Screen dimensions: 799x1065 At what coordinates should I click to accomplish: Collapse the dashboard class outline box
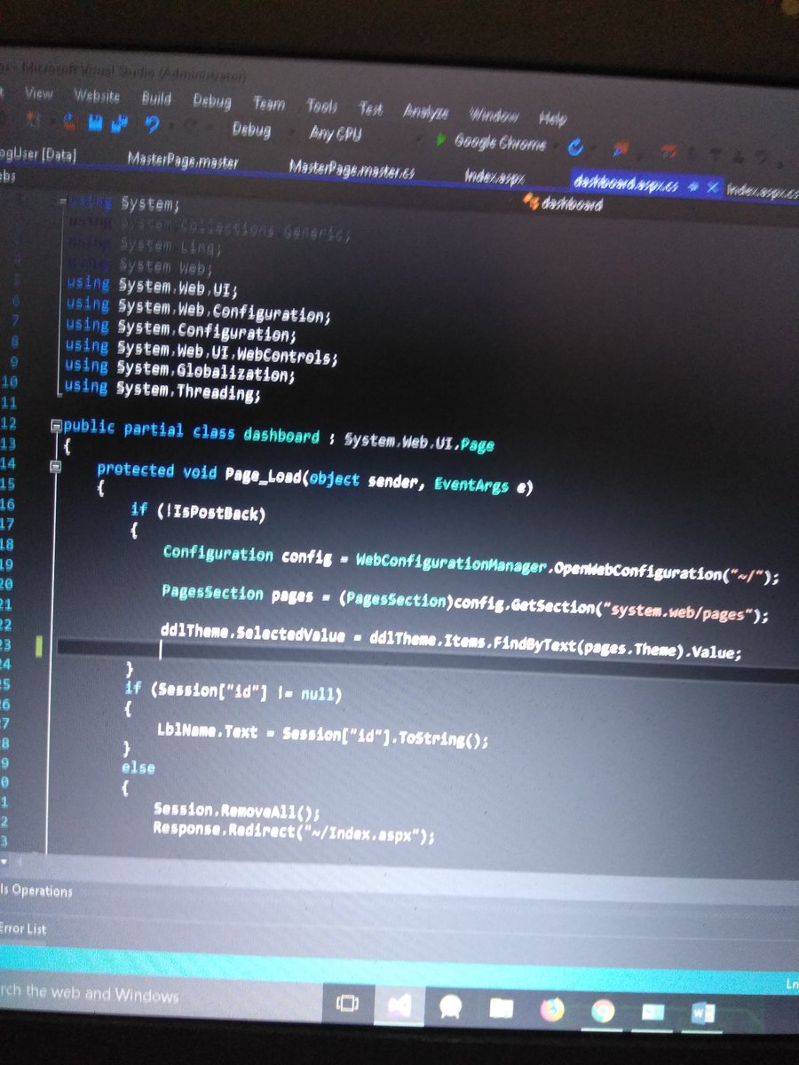[57, 425]
